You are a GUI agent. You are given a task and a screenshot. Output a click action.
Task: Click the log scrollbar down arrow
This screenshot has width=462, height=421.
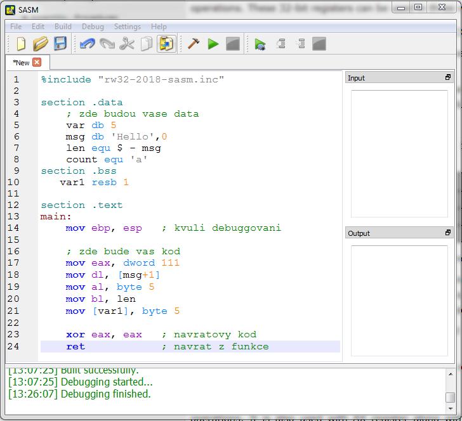pyautogui.click(x=450, y=408)
